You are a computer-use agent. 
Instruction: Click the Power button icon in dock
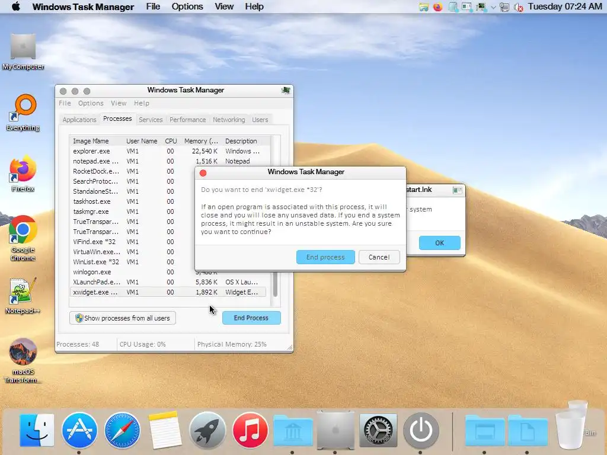tap(421, 430)
